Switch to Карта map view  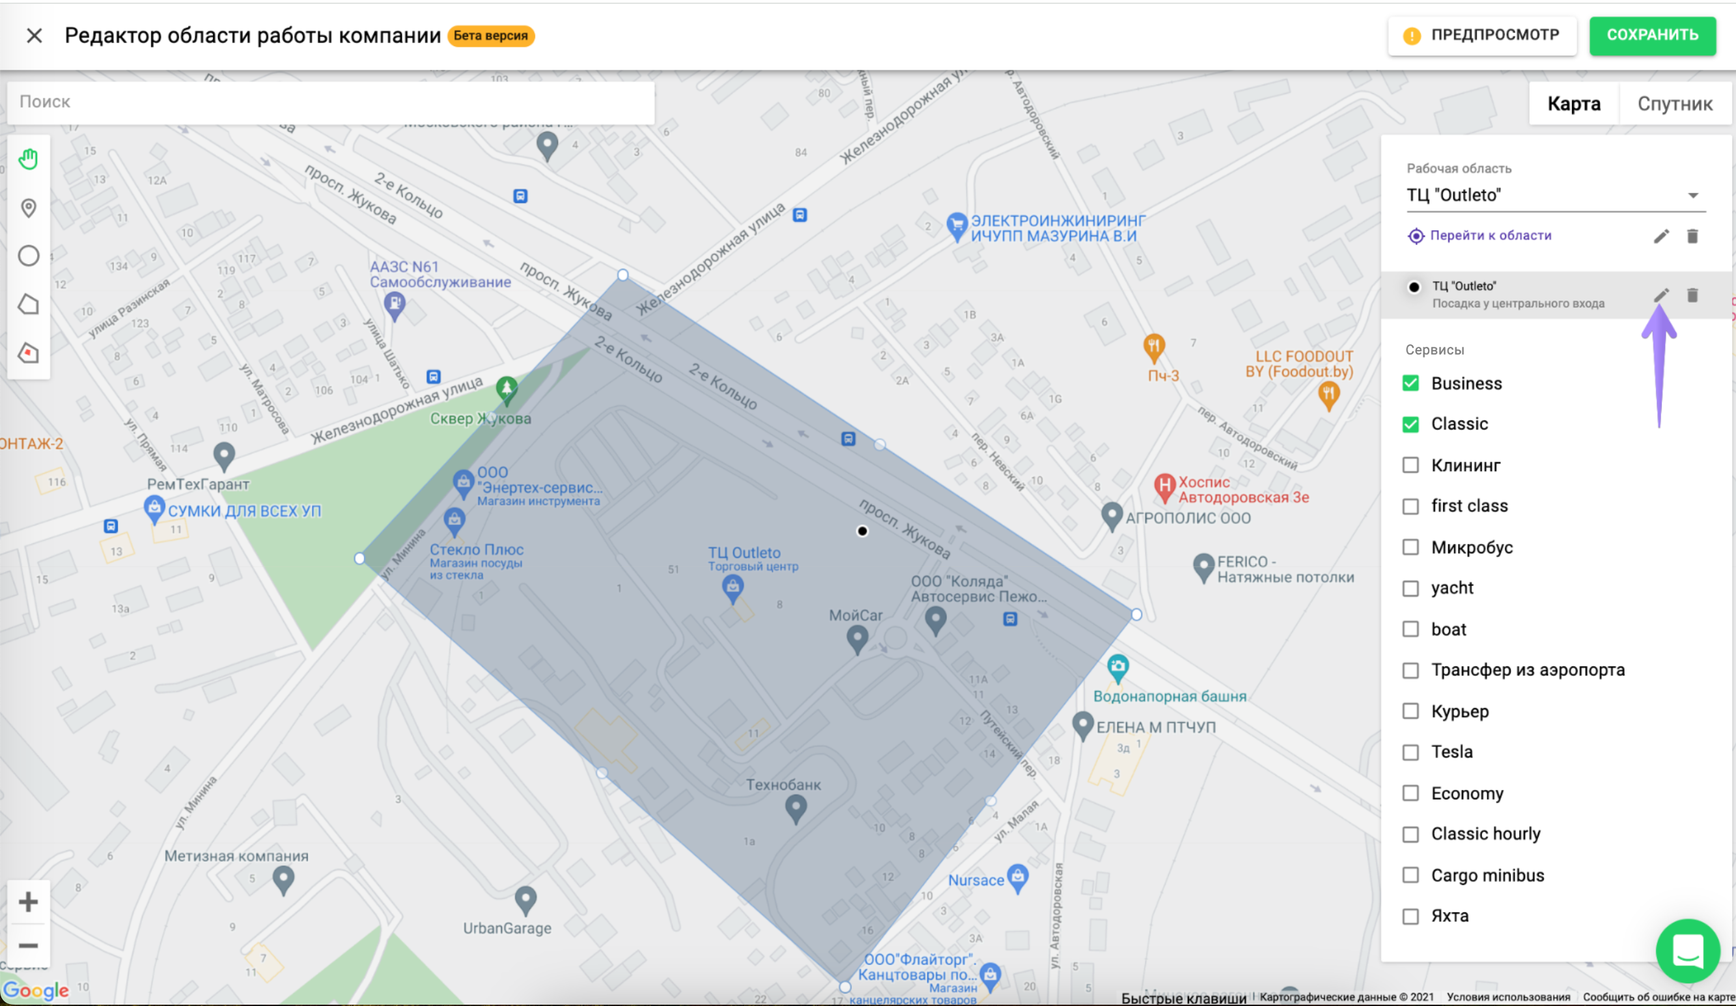(x=1573, y=104)
